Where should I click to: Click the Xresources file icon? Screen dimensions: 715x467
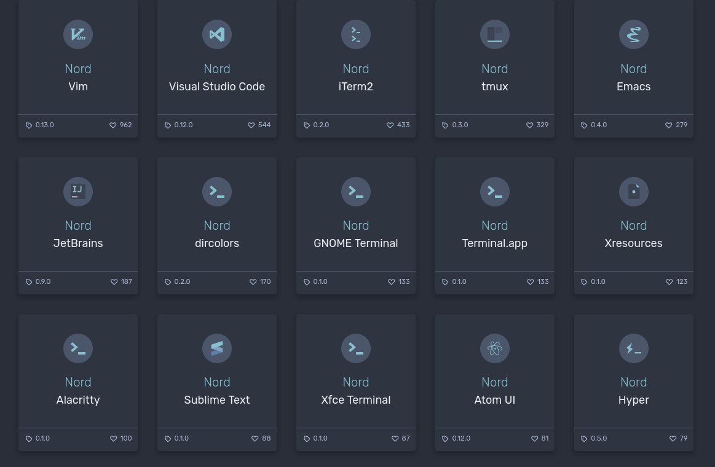(x=634, y=191)
